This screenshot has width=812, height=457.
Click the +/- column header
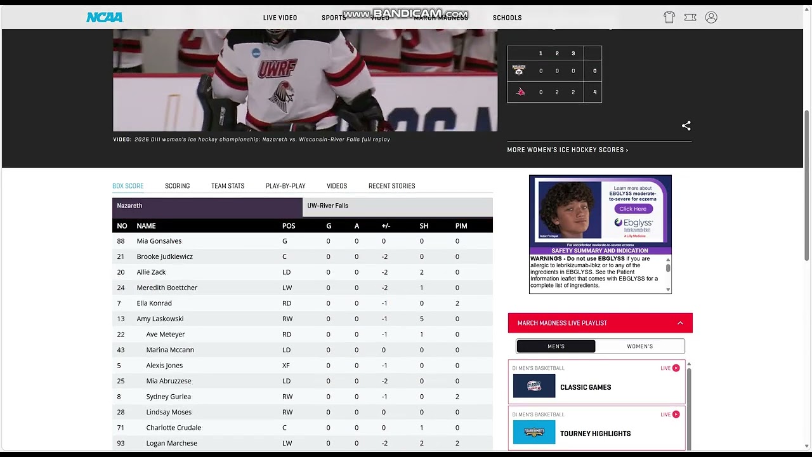point(386,226)
